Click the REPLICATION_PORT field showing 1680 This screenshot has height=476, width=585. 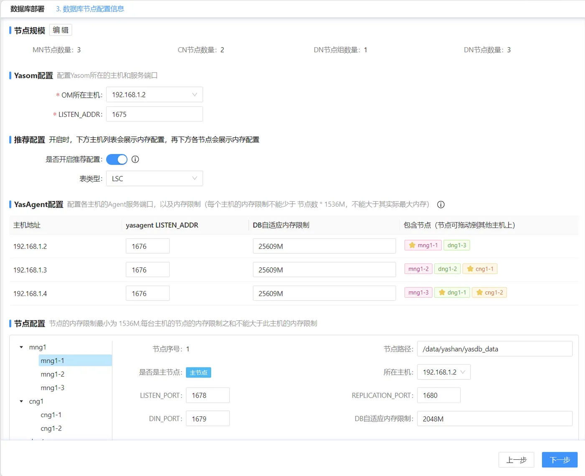point(439,395)
